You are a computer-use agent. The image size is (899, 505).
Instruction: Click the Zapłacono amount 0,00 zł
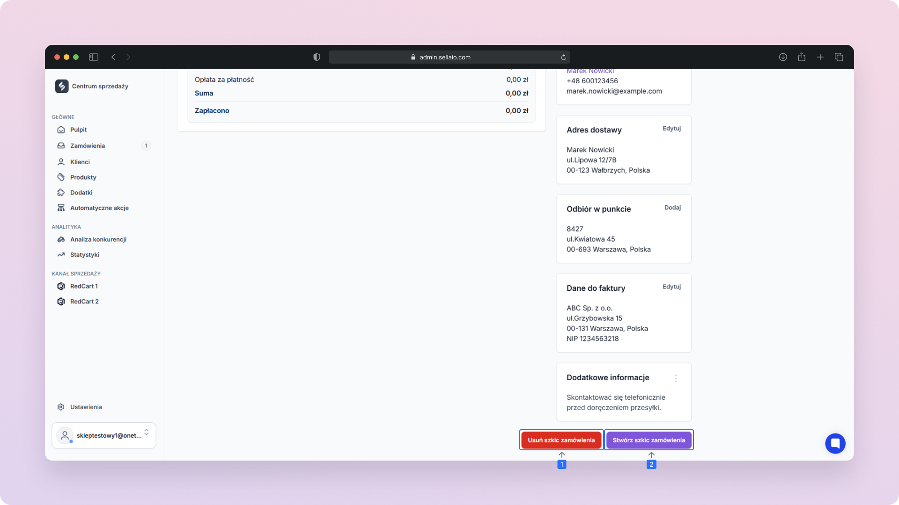coord(516,111)
